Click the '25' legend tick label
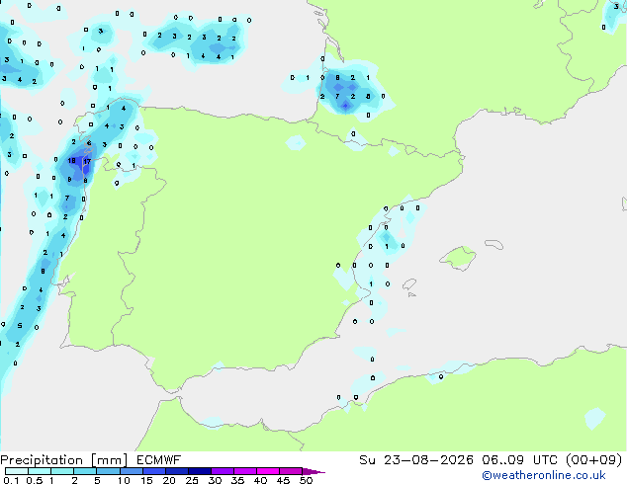Viewport: 627px width, 484px height. coord(192,480)
